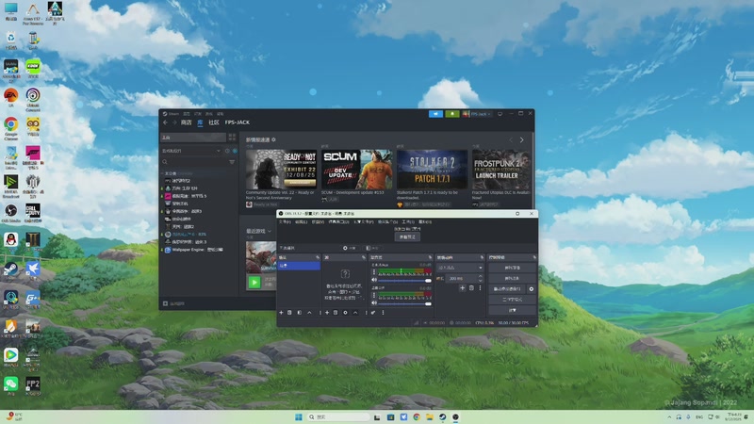
Task: Move scene up in OBS Scenes dock
Action: pos(309,313)
